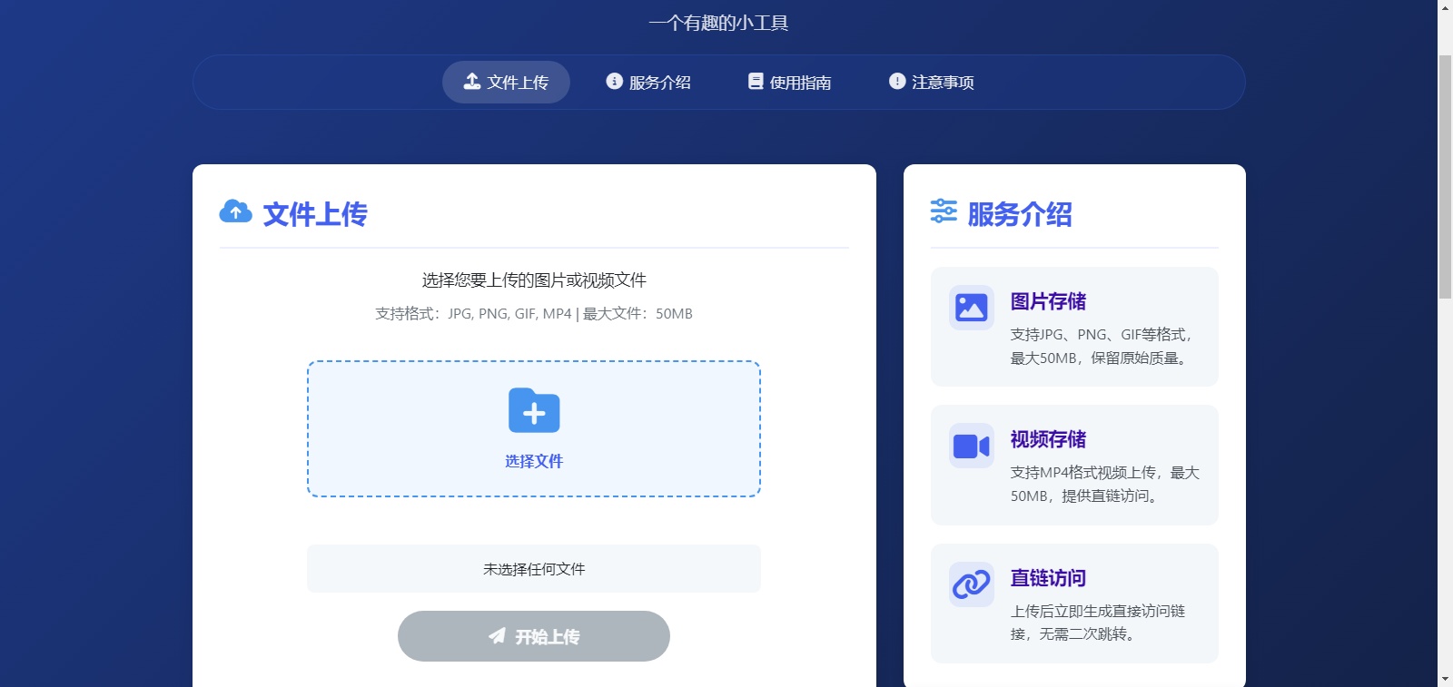Open the 服务介绍 navigation tab
1453x687 pixels.
(x=648, y=83)
